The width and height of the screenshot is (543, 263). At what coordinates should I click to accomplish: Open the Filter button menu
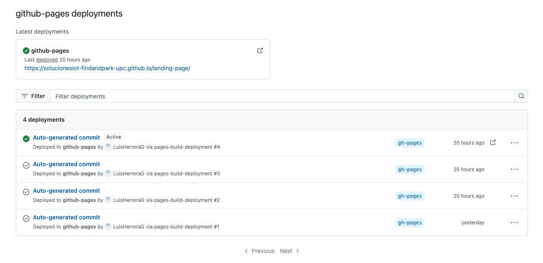pyautogui.click(x=33, y=96)
